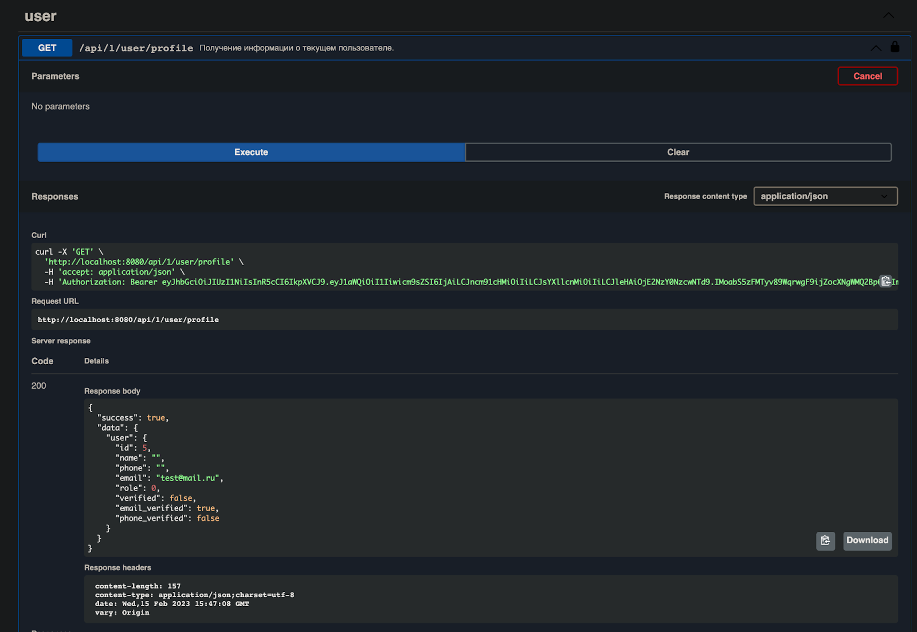Click the user section title

(x=41, y=17)
